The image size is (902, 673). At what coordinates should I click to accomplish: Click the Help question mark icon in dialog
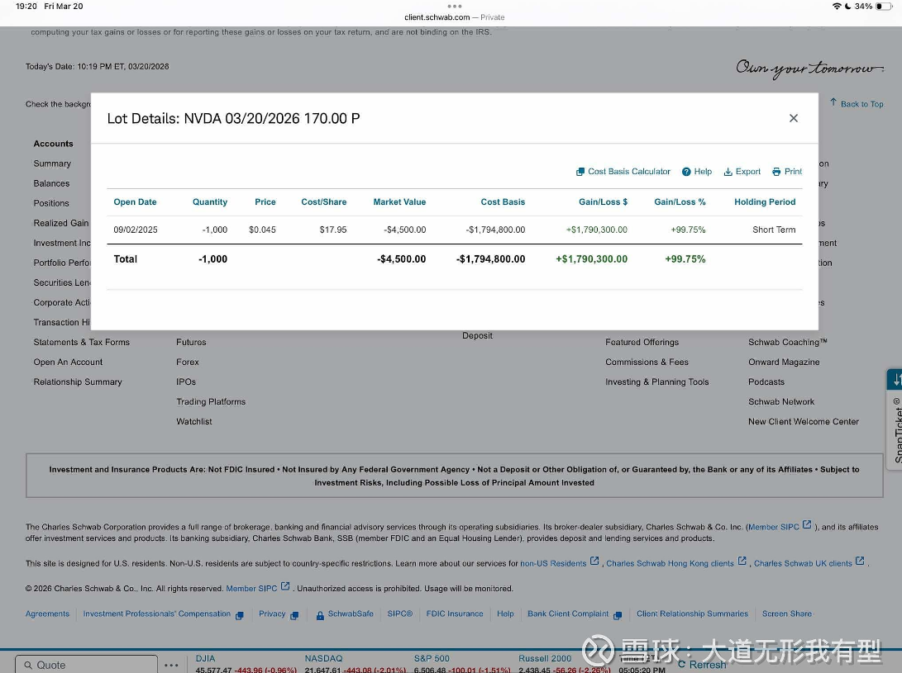click(x=686, y=172)
